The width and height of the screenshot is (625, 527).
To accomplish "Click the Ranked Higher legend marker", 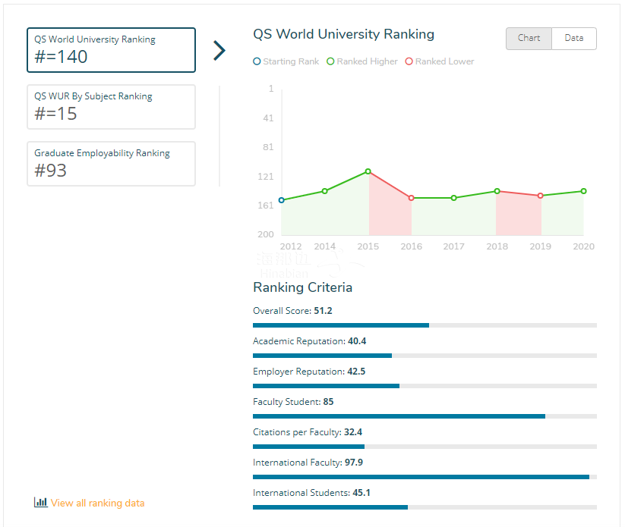I will (330, 61).
